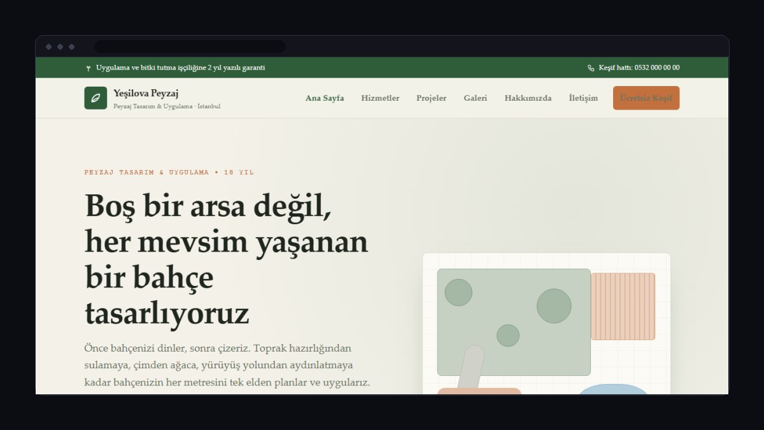
Task: Click the Peyzaj Tasarım & Uygulama · İstanbul subtitle
Action: 167,106
